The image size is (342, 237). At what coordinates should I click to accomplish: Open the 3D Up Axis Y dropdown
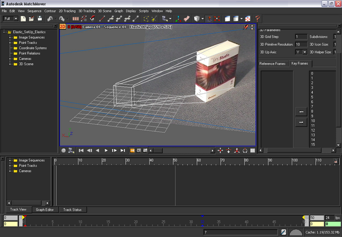point(305,52)
